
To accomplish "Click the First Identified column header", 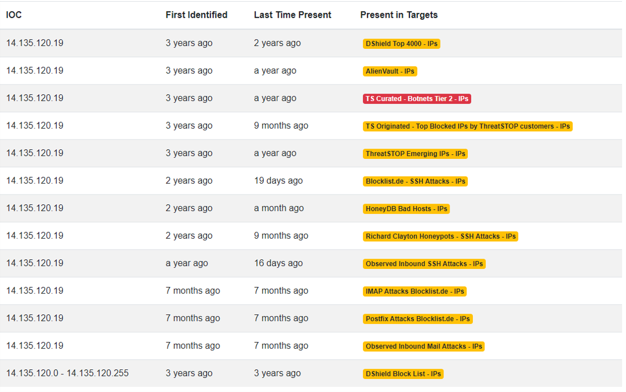I will [196, 15].
